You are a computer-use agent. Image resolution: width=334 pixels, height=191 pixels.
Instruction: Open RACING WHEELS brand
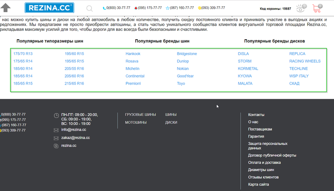[305, 61]
